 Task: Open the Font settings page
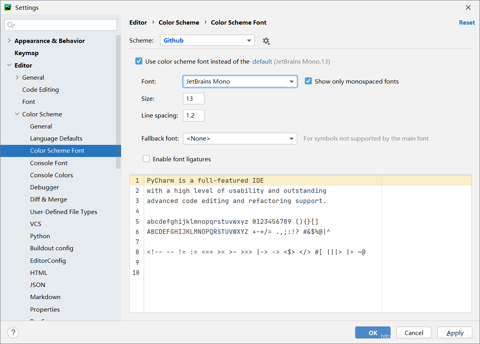pyautogui.click(x=29, y=102)
